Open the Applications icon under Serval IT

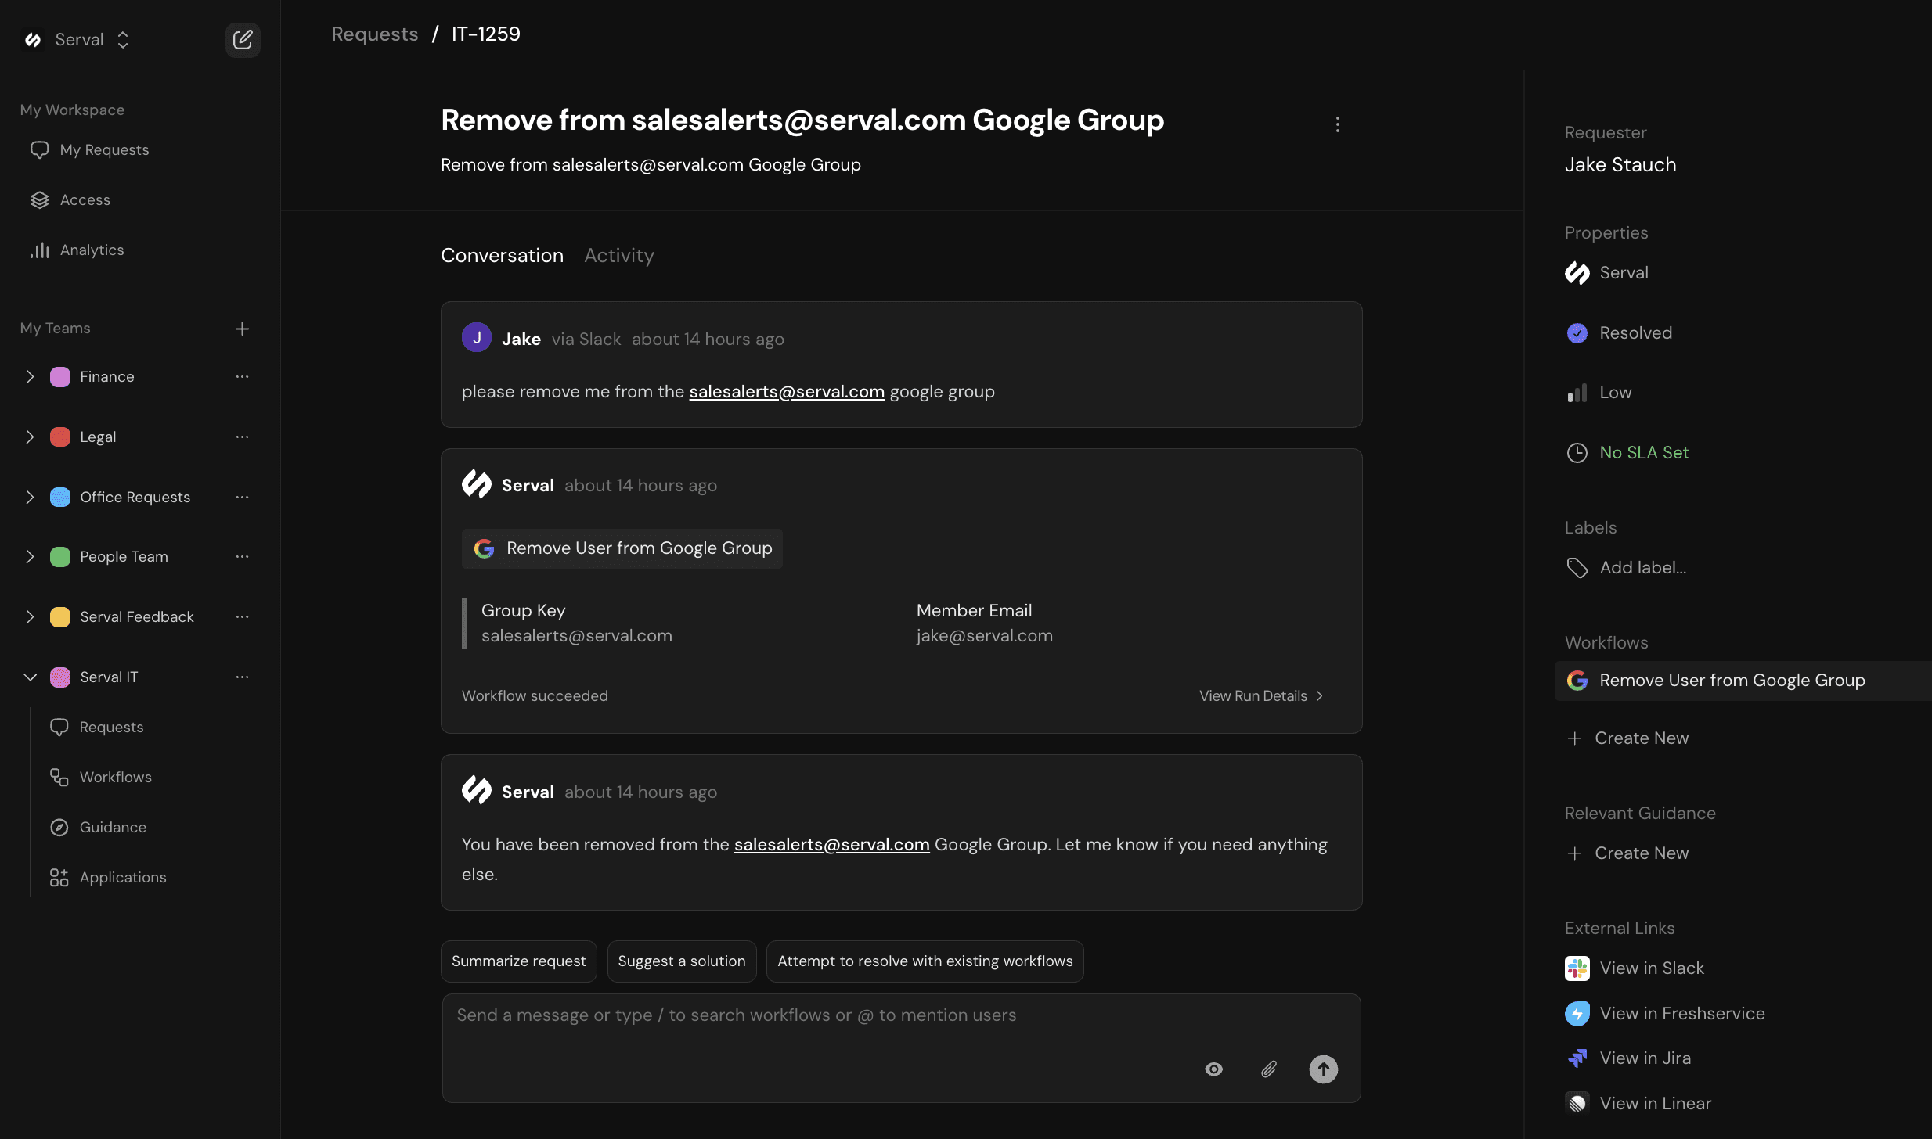pyautogui.click(x=59, y=877)
